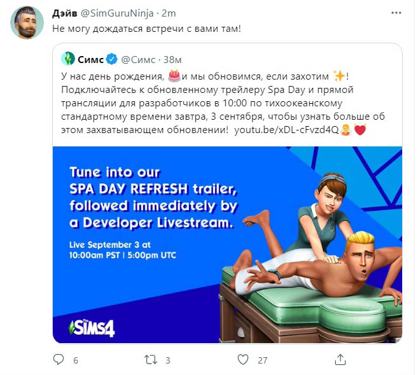Click the share upload icon
418x375 pixels.
tap(340, 360)
